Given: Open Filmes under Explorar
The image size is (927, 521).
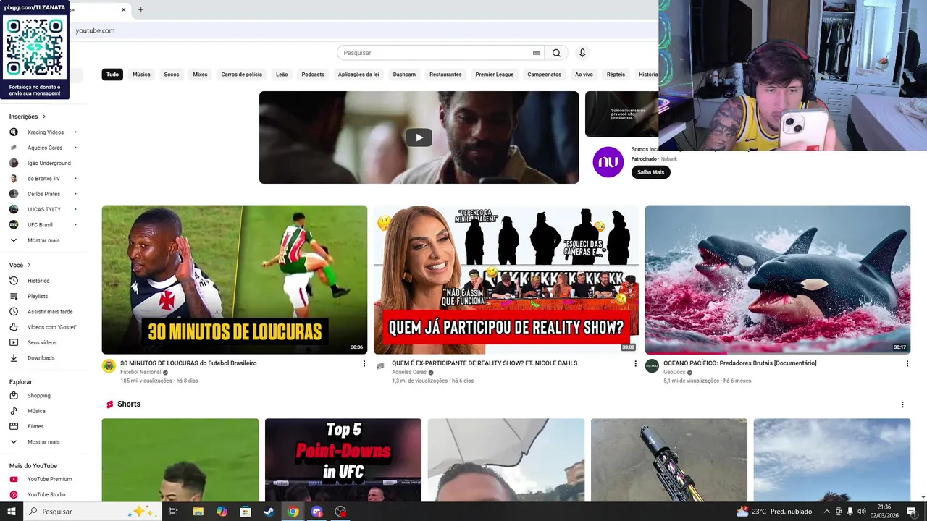Looking at the screenshot, I should click(x=35, y=426).
